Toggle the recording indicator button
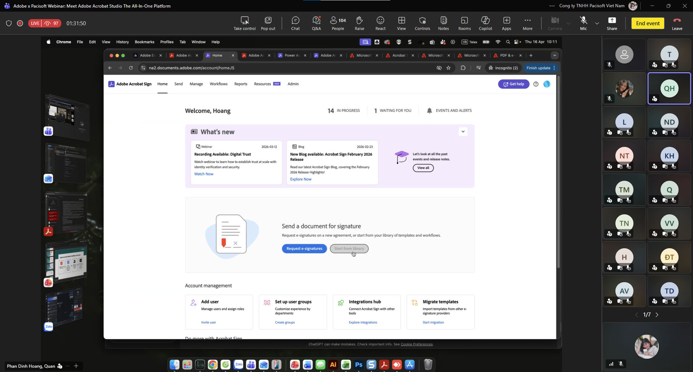This screenshot has height=372, width=693. [x=20, y=23]
